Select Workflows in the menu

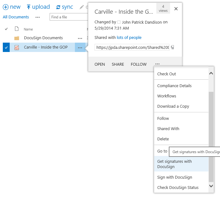(181, 96)
